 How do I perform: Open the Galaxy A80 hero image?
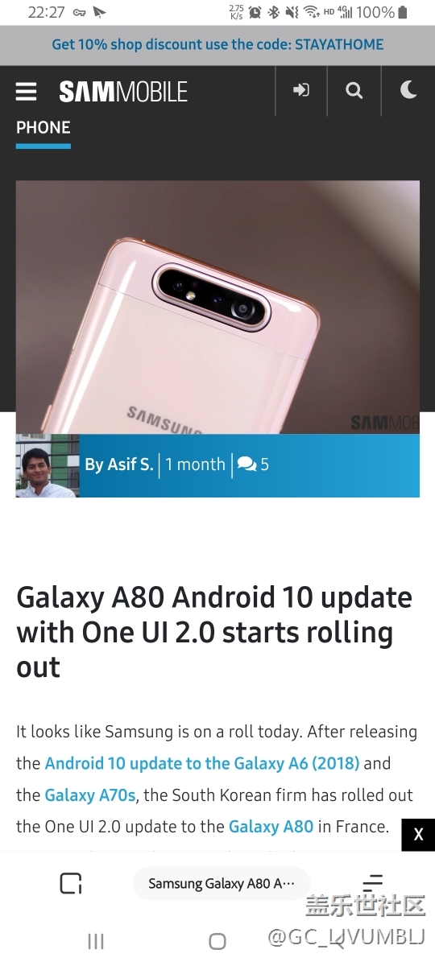tap(217, 308)
